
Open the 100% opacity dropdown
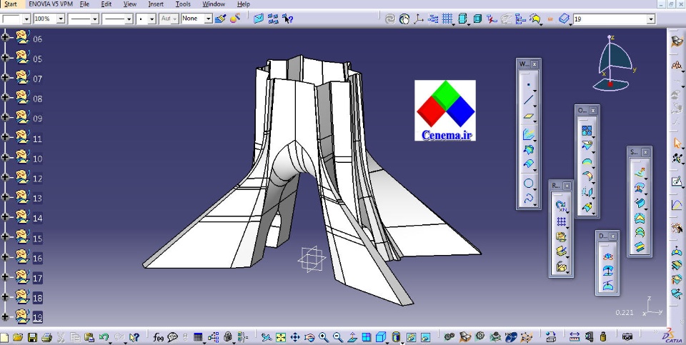point(61,19)
